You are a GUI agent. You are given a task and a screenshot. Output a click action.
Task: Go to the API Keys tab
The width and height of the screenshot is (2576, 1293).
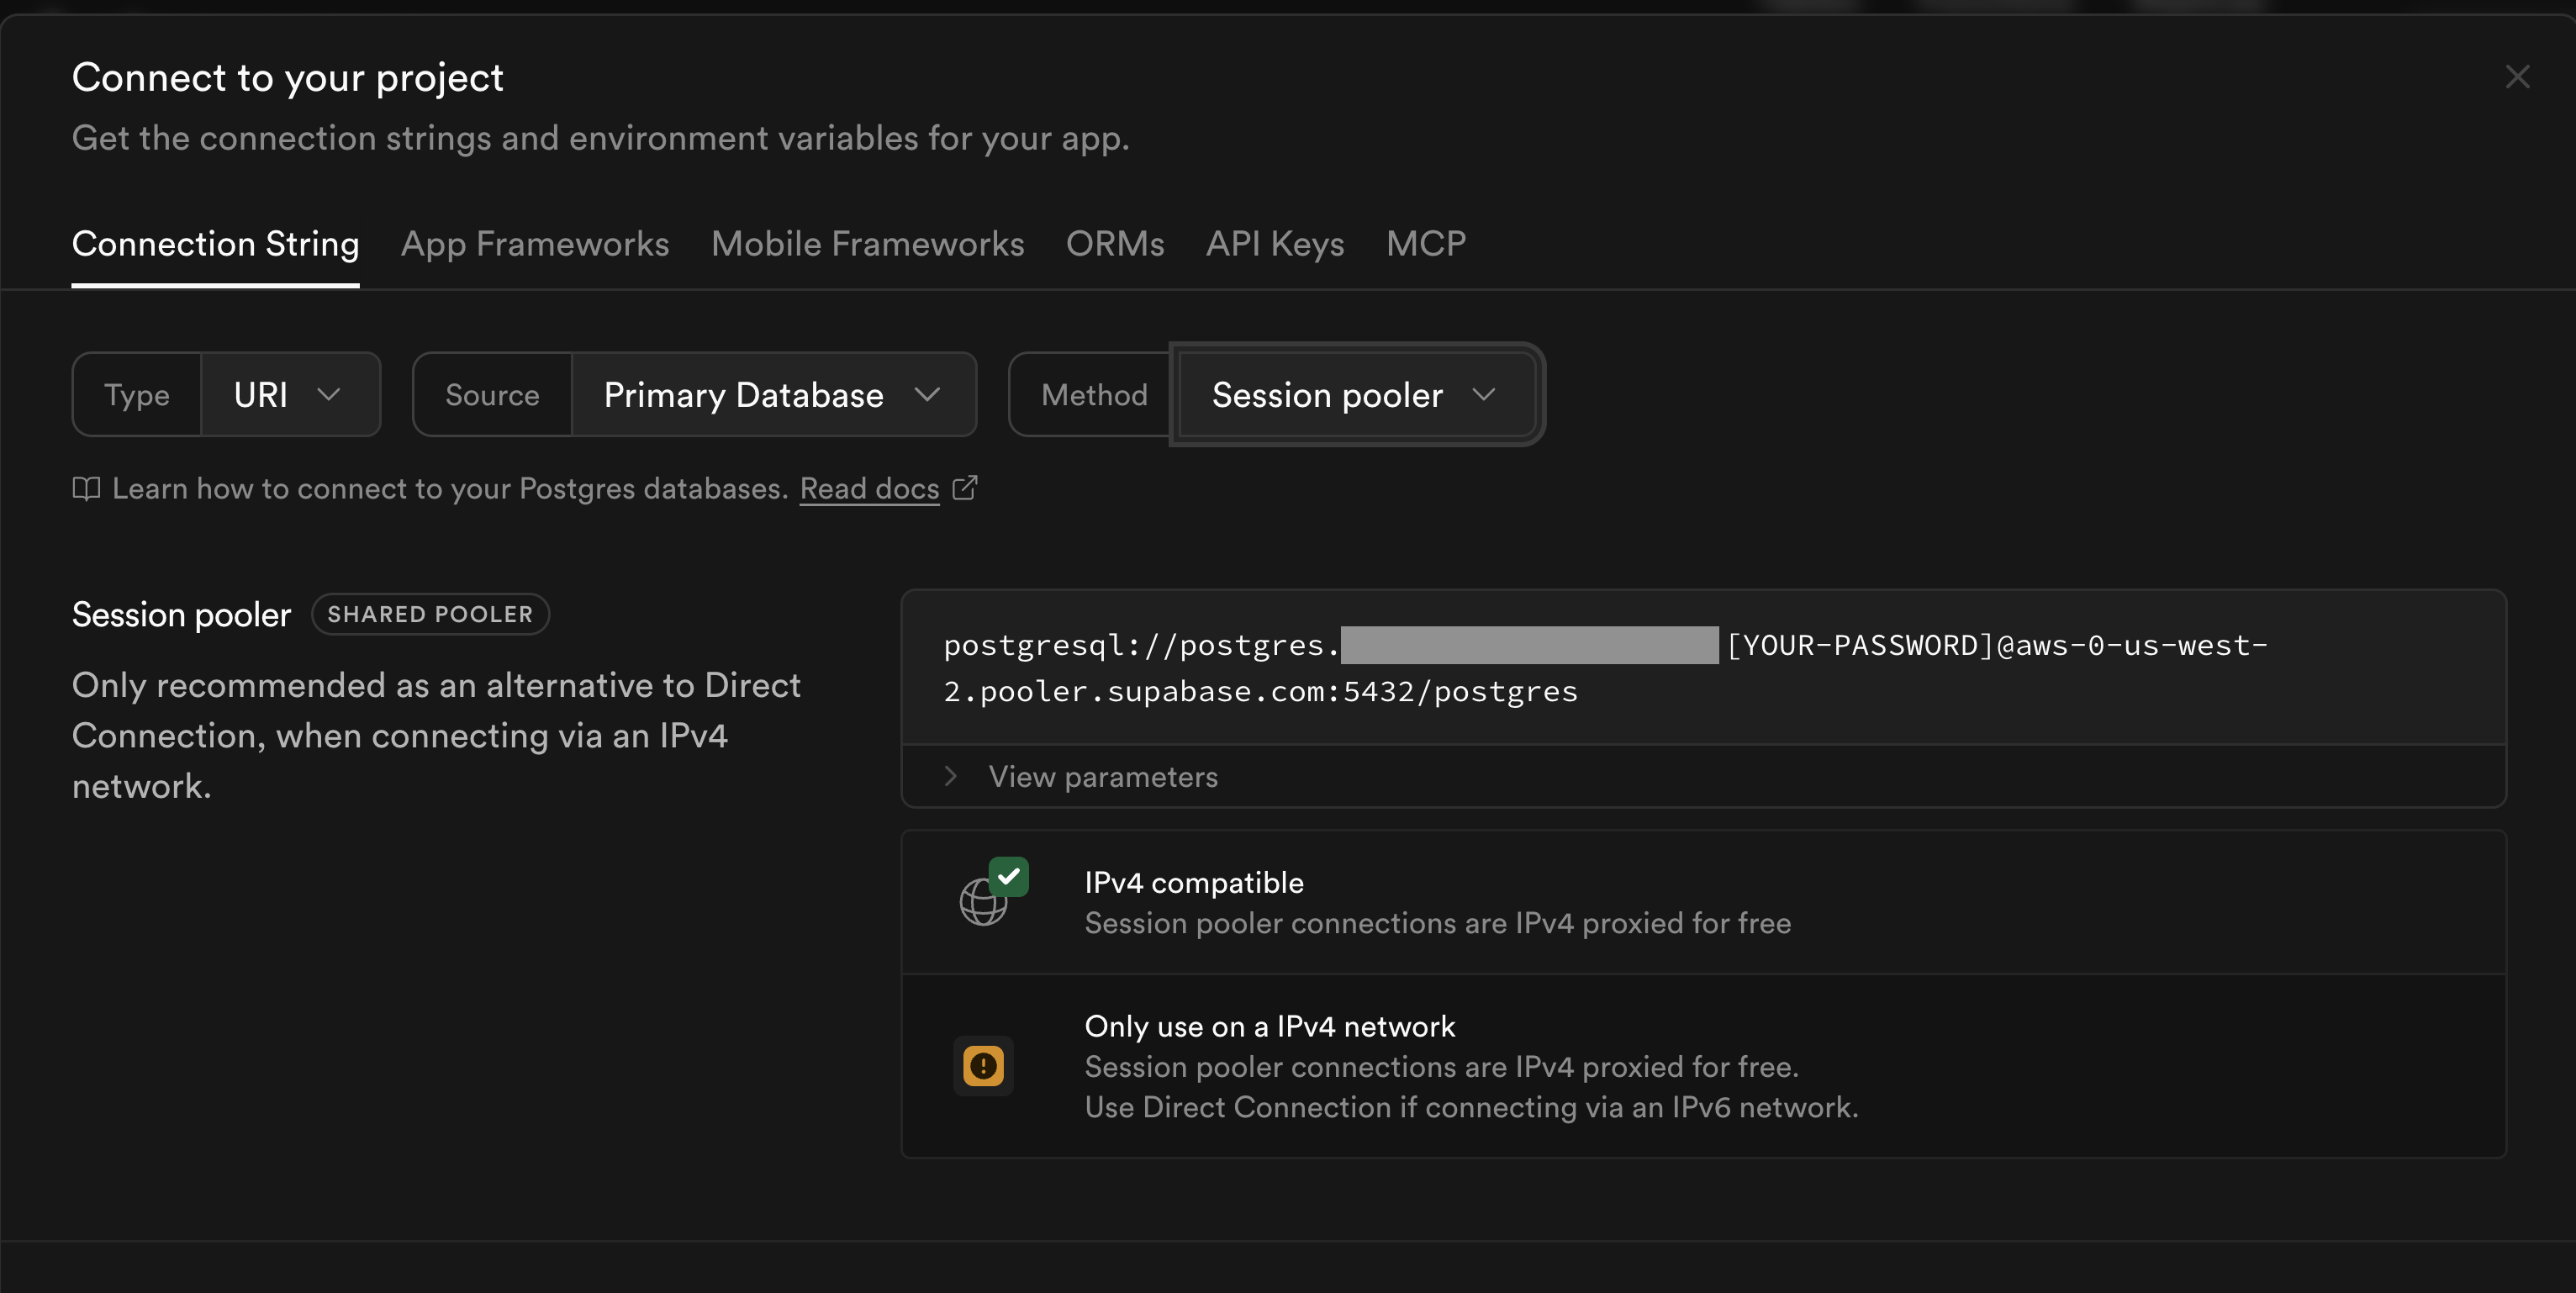click(x=1275, y=244)
